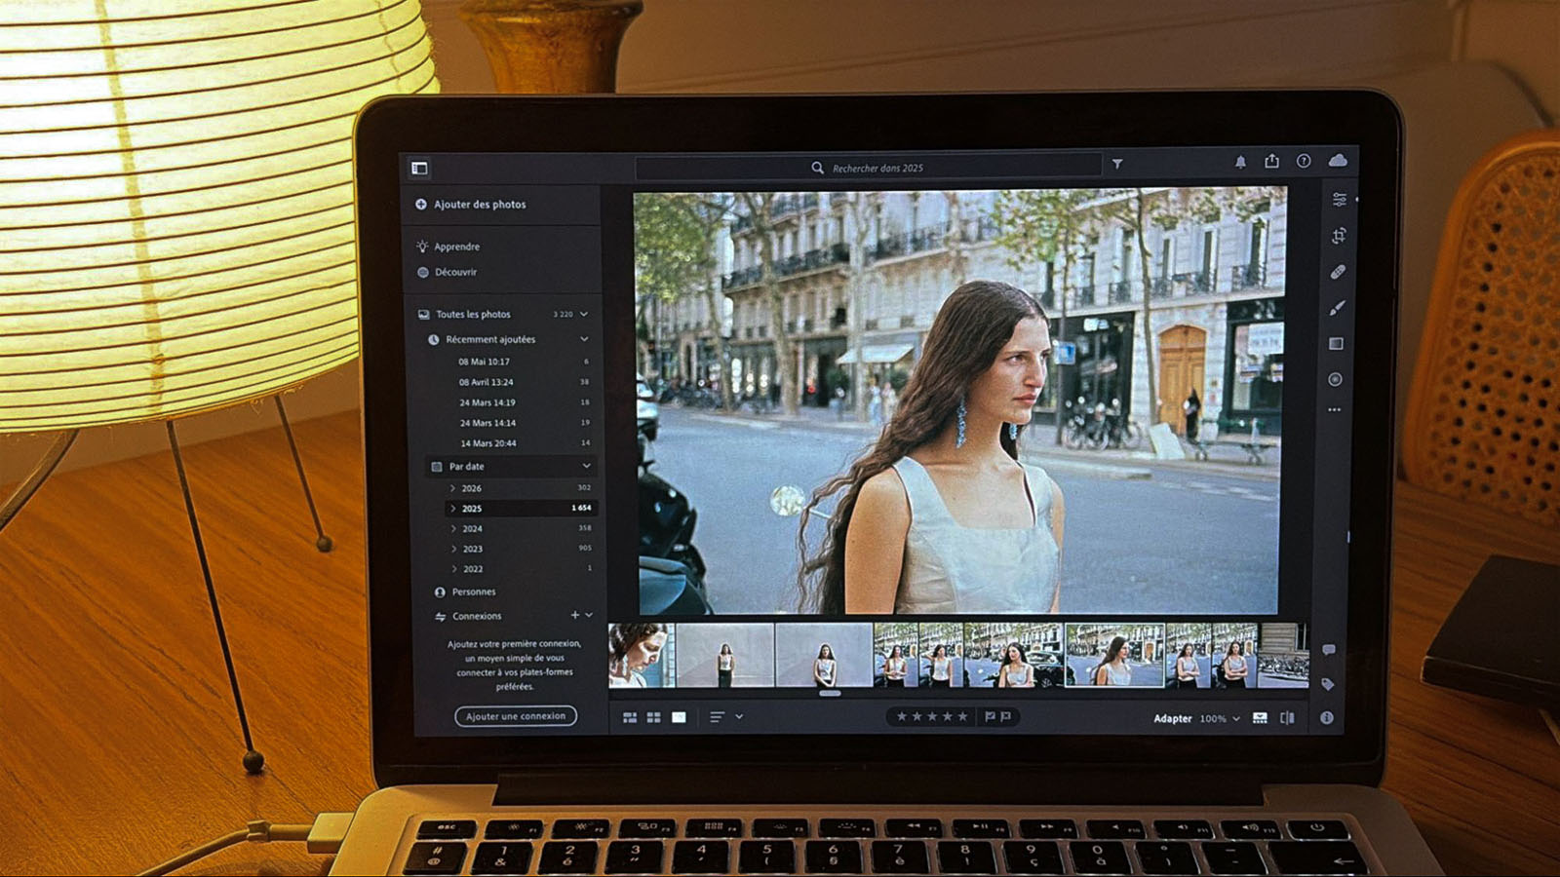Screen dimensions: 1560x877
Task: Click the magnifier search icon
Action: point(817,168)
